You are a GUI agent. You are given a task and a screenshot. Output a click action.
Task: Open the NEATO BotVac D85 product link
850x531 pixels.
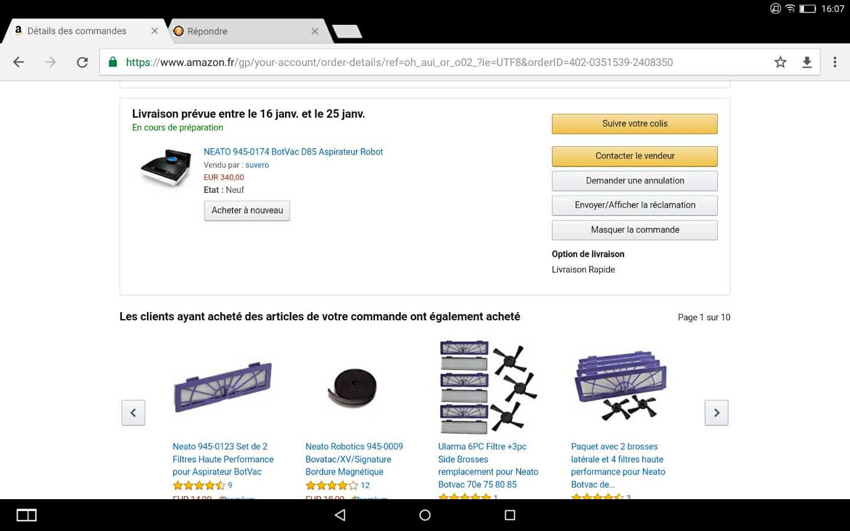[293, 152]
